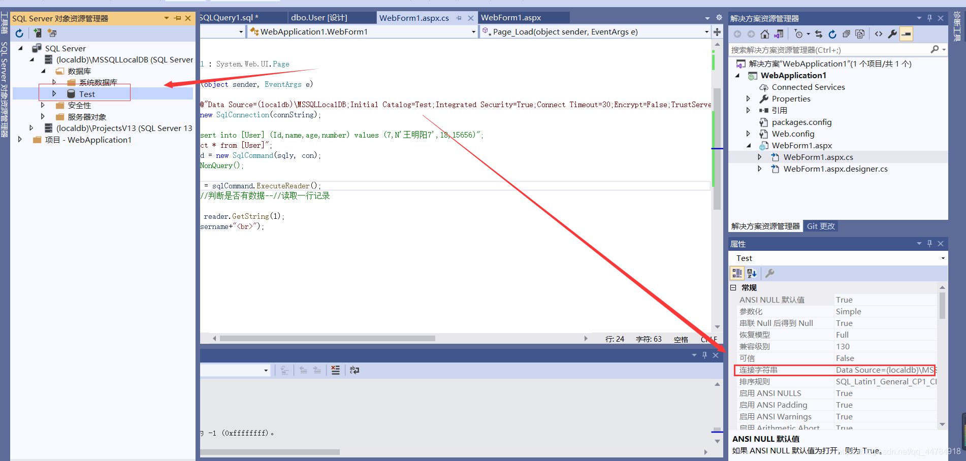The width and height of the screenshot is (966, 461).
Task: Refresh the SQL Server Object Explorer
Action: click(19, 33)
